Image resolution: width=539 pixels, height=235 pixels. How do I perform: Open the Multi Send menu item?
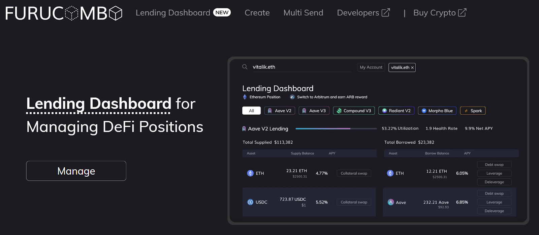(303, 13)
